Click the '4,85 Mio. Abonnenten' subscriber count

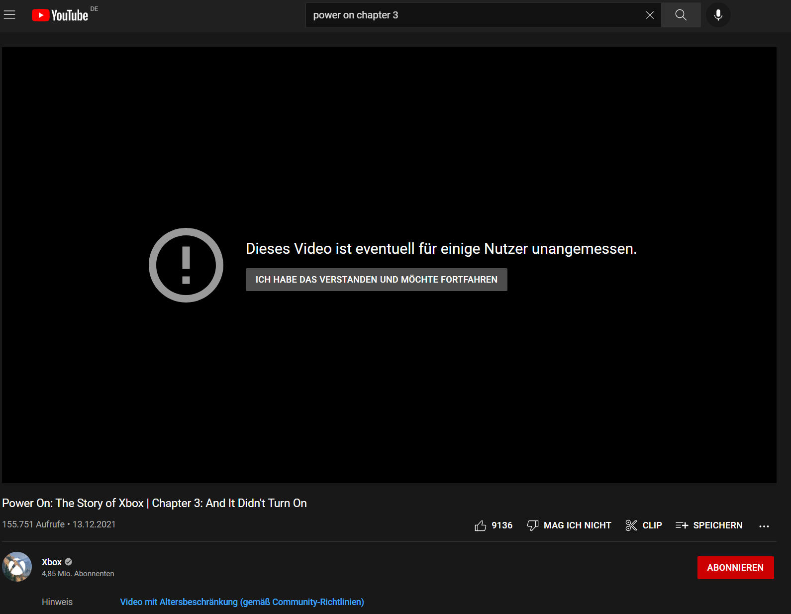point(78,574)
